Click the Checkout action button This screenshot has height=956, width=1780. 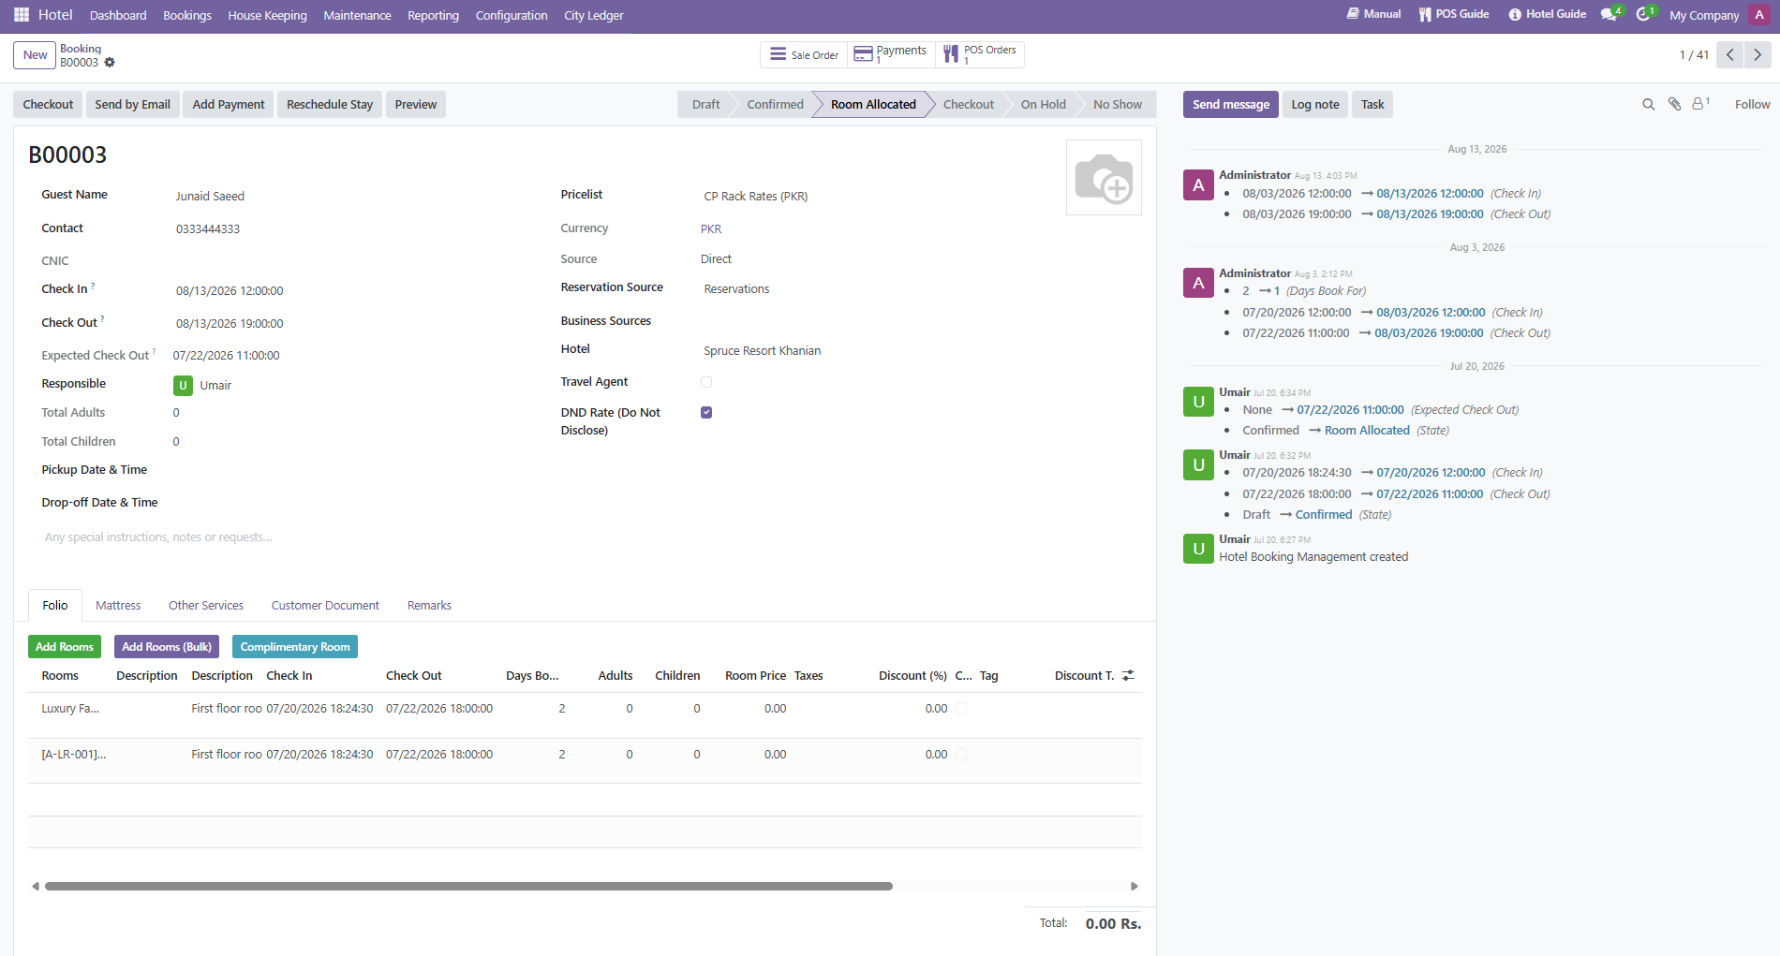(x=48, y=105)
